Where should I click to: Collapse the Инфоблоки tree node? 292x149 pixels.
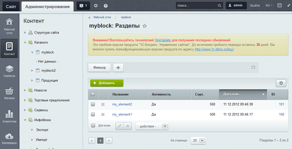25,120
